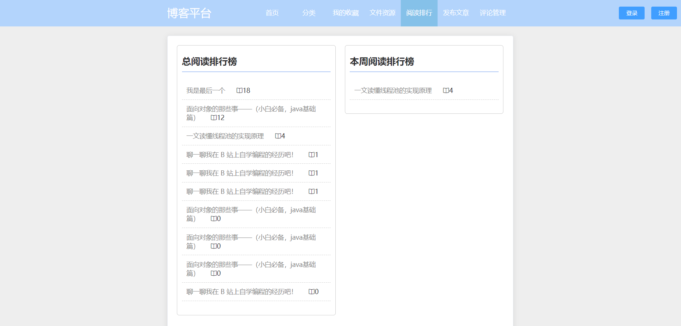This screenshot has width=681, height=326.
Task: Click the 登录 button
Action: pyautogui.click(x=632, y=13)
